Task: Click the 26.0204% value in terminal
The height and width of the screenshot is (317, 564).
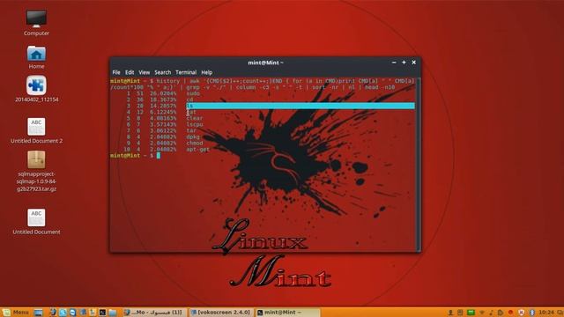Action: (x=163, y=93)
